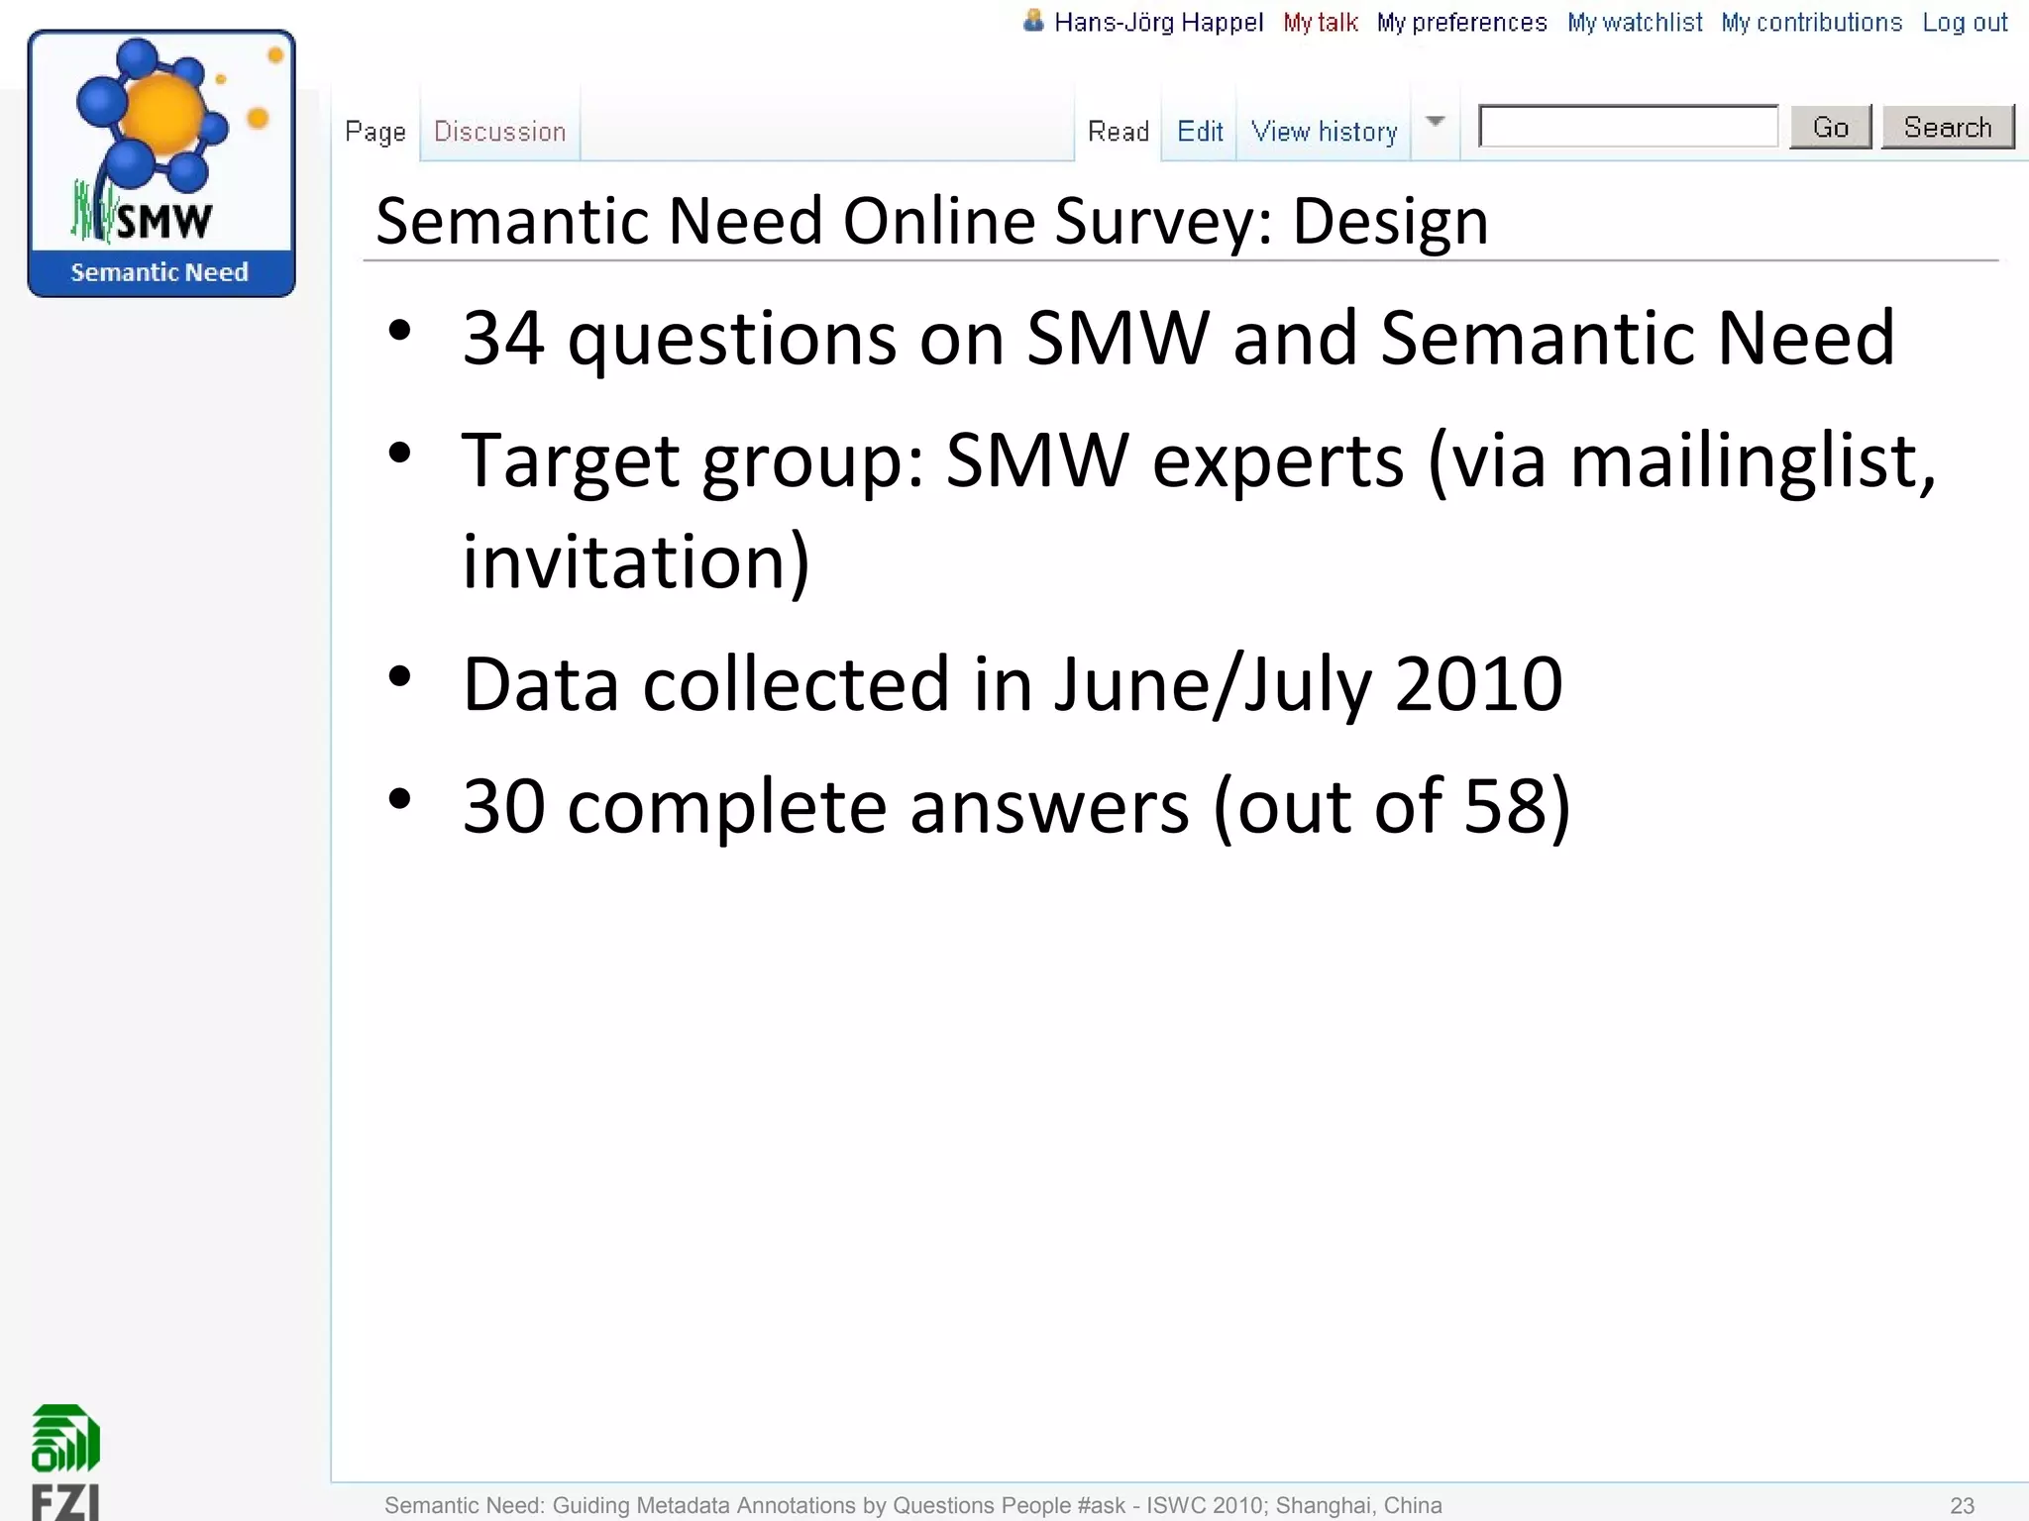Select the Read tab

click(1119, 131)
